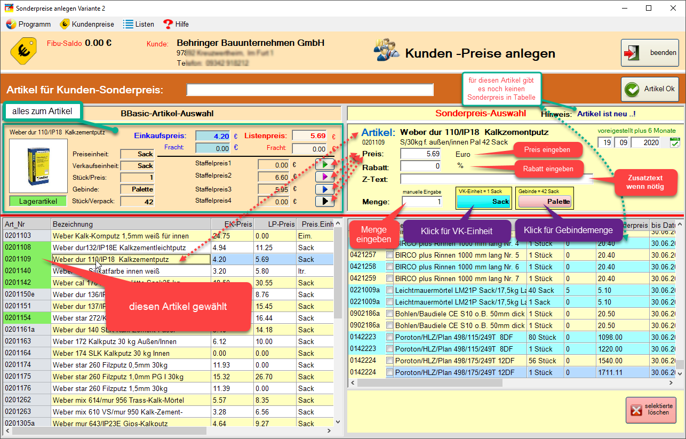
Task: Click the LP-Preis column header
Action: [275, 224]
